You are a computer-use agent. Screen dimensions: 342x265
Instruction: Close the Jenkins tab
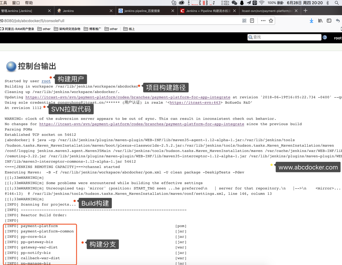[x=111, y=11]
